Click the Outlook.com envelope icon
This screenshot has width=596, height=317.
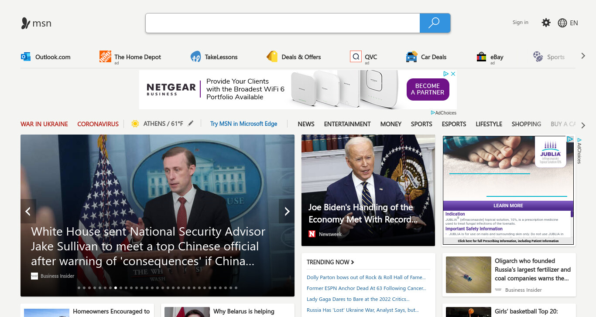click(26, 57)
